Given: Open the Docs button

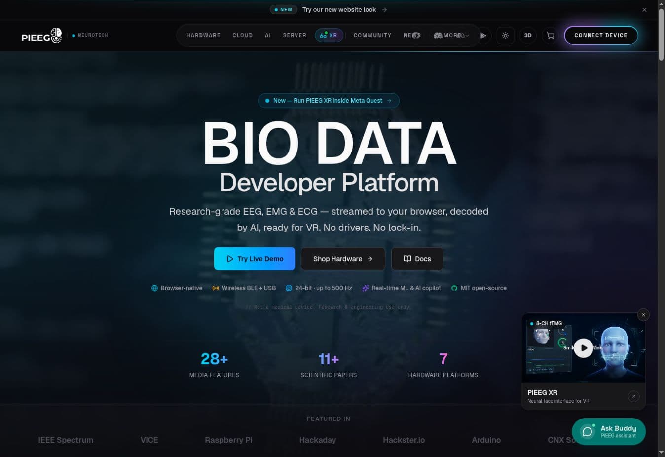Looking at the screenshot, I should [417, 259].
